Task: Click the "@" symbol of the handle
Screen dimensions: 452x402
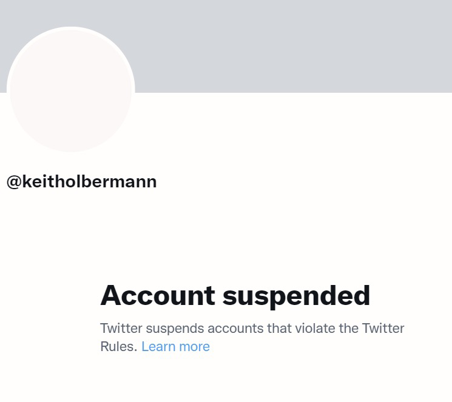Action: coord(13,182)
